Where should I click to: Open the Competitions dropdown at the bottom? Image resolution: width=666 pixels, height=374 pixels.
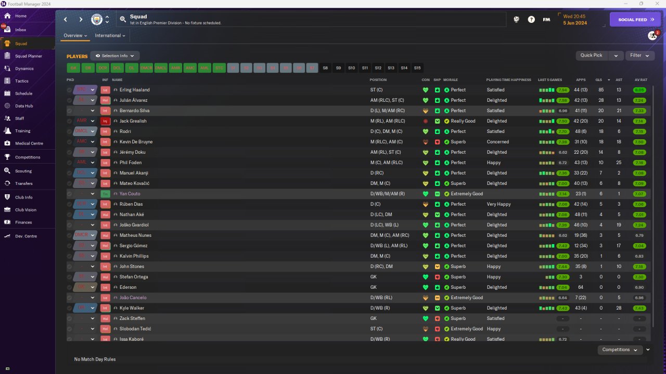pos(620,350)
